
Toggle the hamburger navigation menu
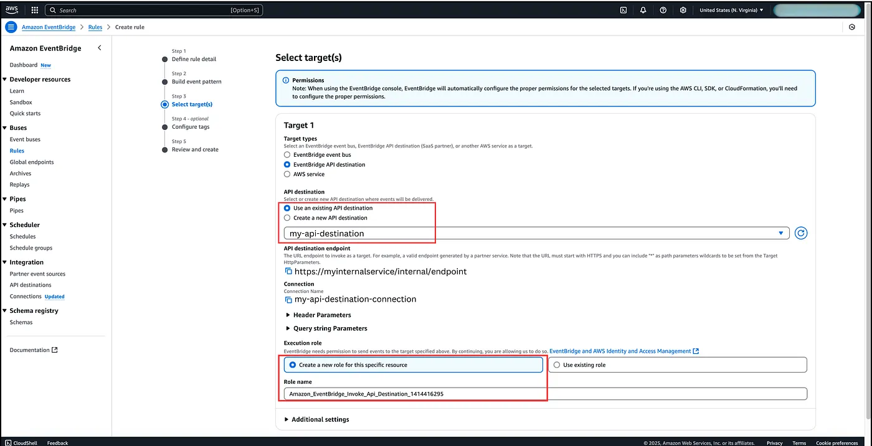point(11,27)
